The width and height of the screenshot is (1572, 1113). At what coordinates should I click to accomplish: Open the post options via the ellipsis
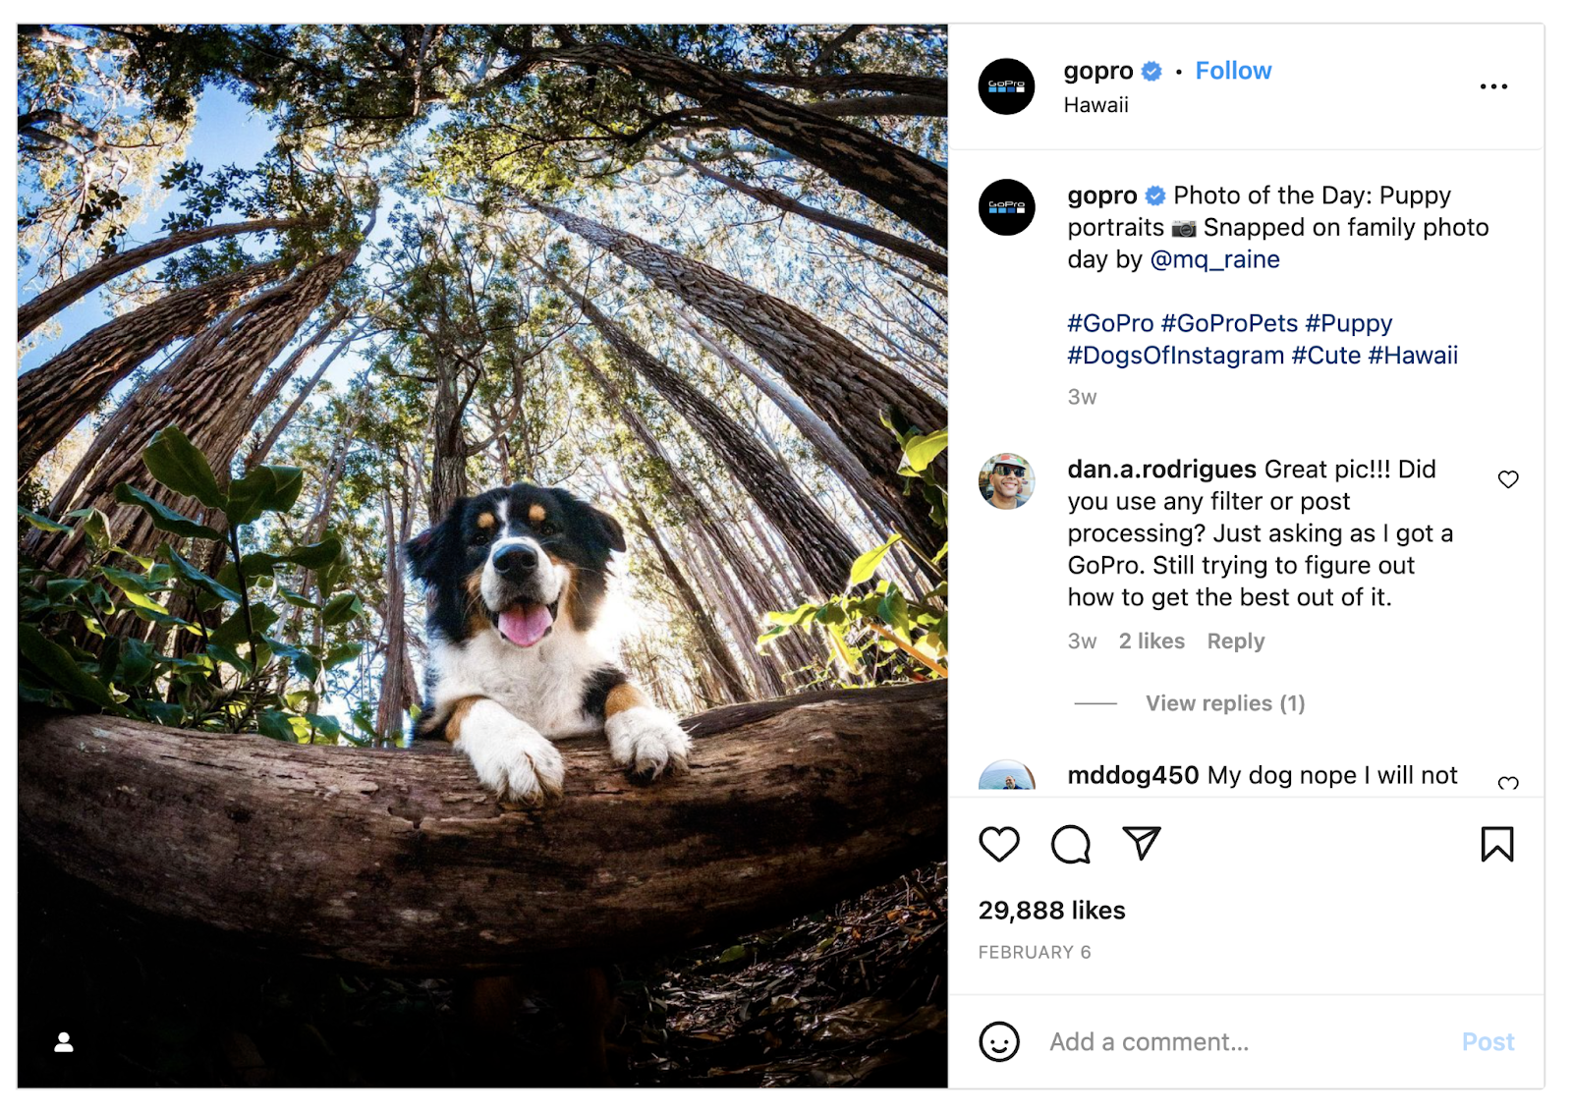(1494, 86)
